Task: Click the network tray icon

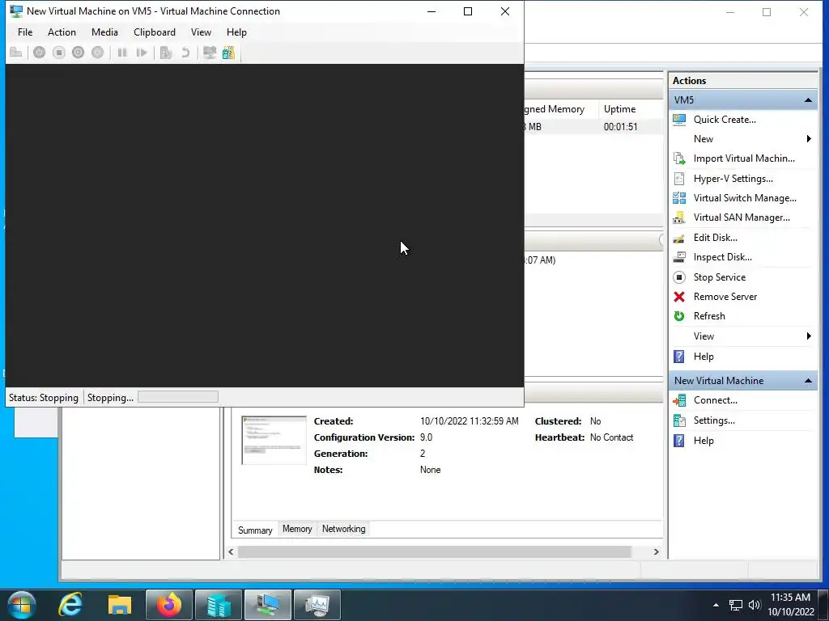Action: tap(735, 605)
